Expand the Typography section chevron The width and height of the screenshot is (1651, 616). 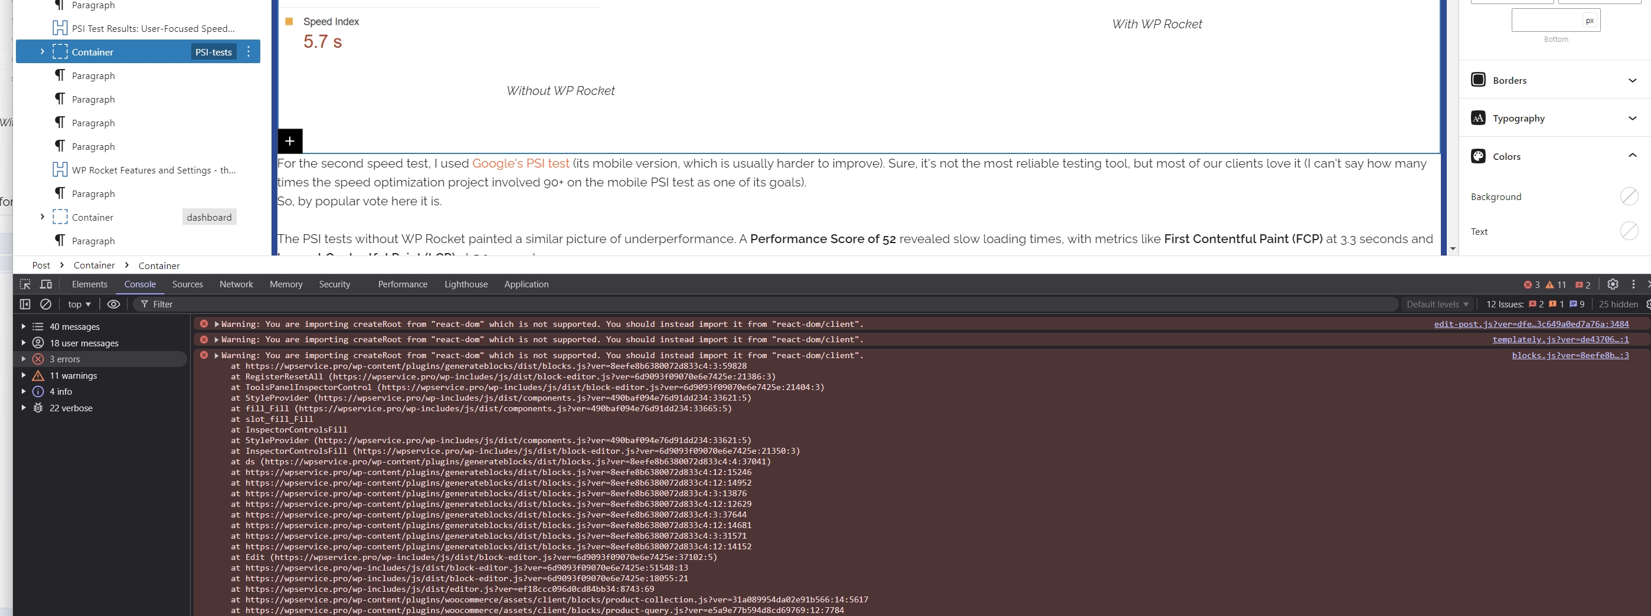point(1632,118)
